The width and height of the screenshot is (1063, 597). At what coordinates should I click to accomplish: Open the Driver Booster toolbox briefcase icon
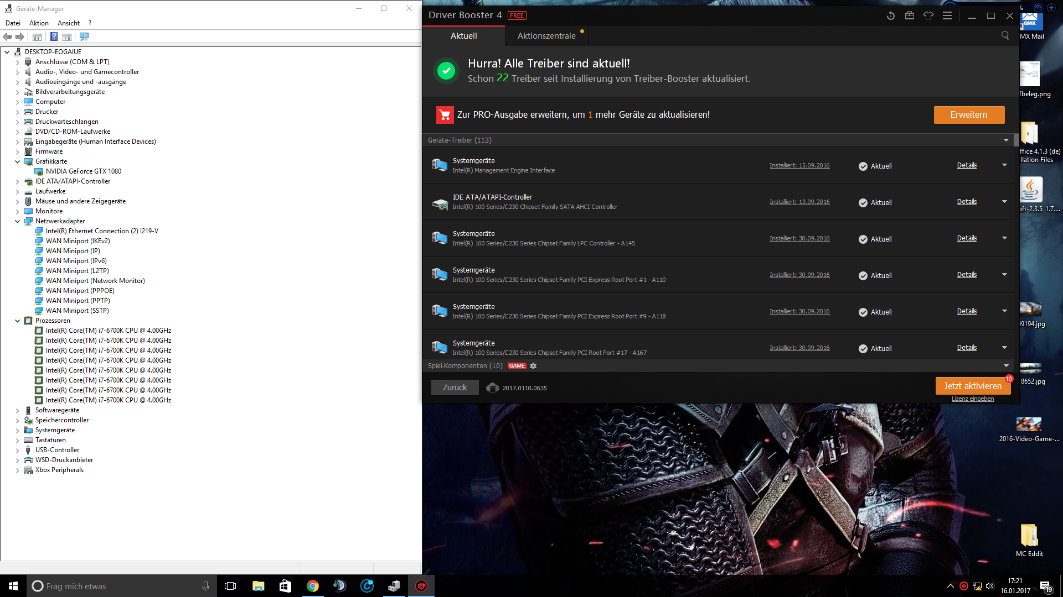click(x=909, y=16)
